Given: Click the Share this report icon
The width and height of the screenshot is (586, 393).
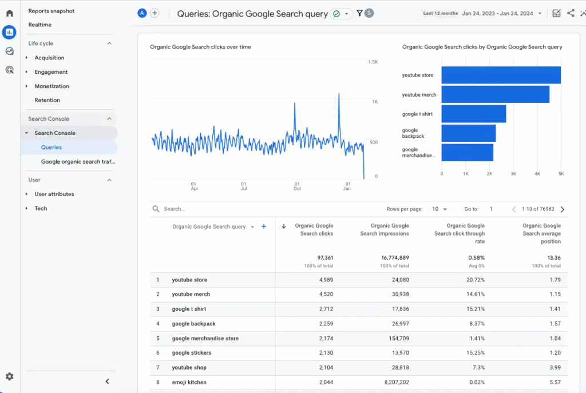Looking at the screenshot, I should click(571, 13).
